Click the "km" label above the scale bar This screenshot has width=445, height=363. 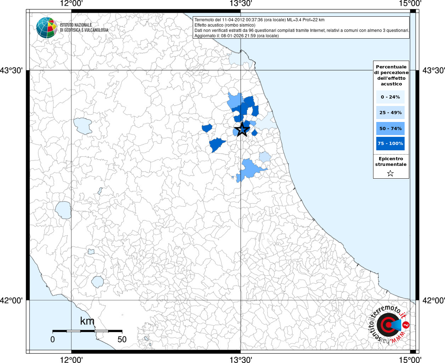[x=87, y=321]
